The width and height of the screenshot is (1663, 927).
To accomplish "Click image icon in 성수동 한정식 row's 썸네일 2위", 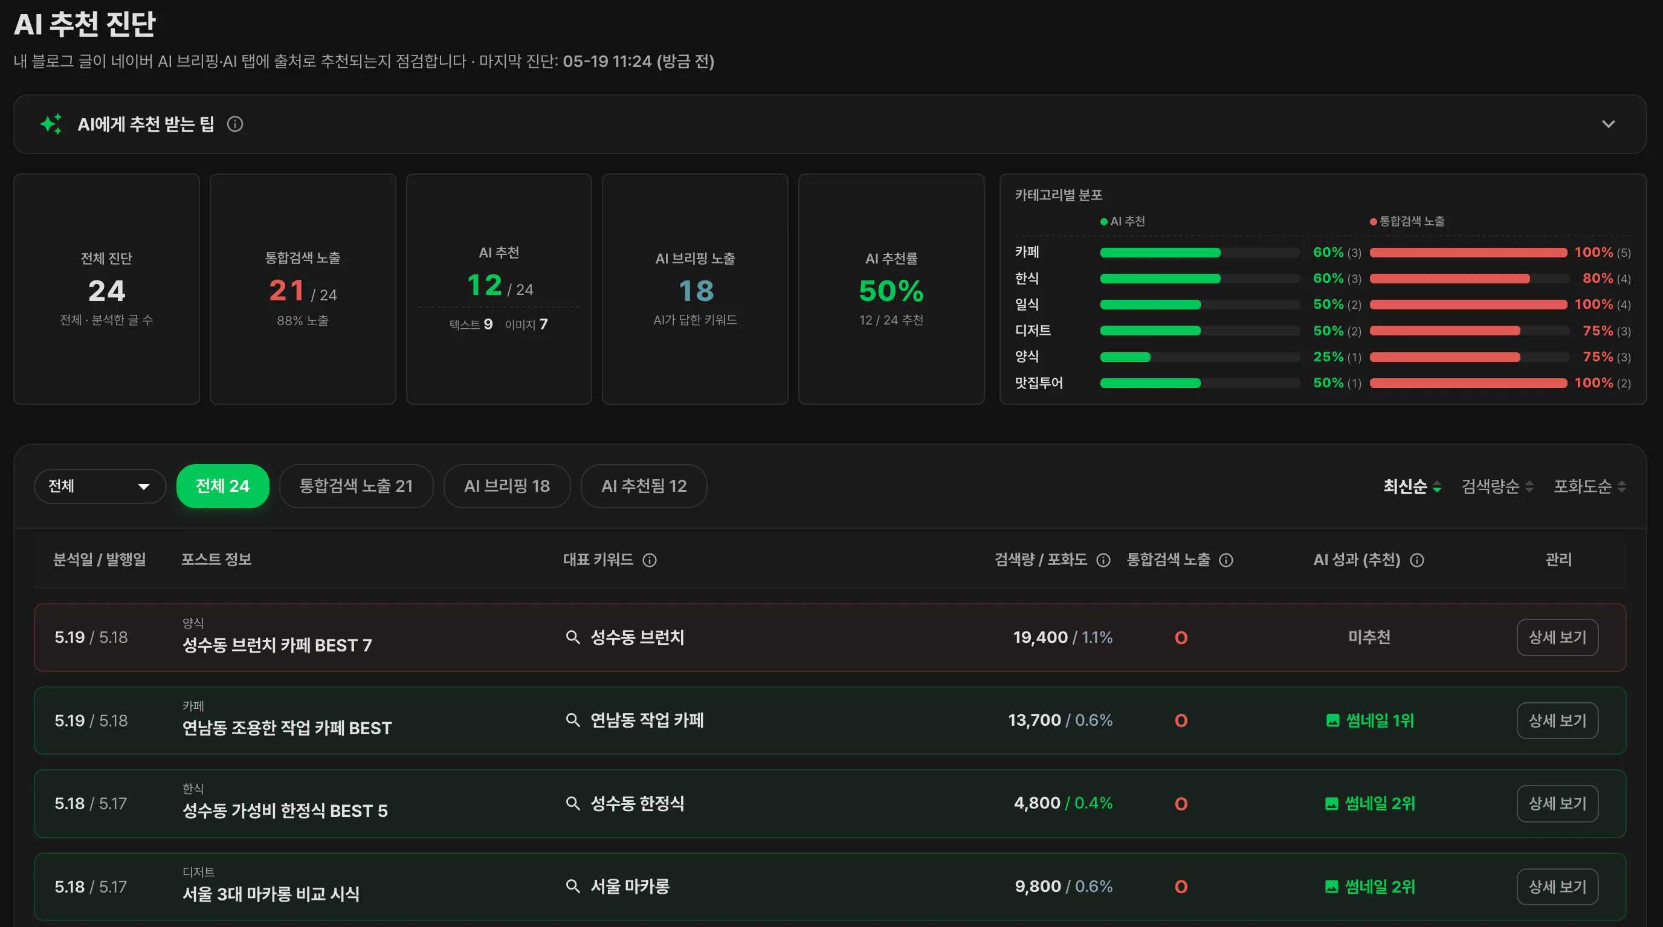I will point(1332,804).
